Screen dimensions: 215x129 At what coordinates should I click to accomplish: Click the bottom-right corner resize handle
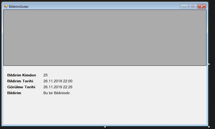209,127
